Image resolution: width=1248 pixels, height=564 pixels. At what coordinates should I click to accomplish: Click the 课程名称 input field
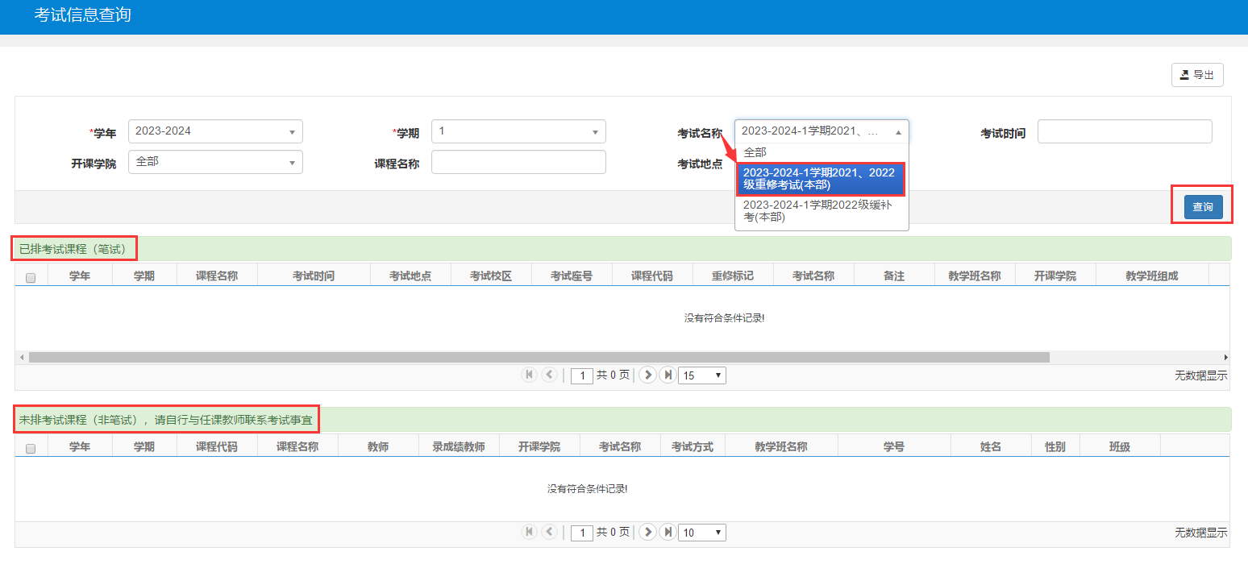tap(518, 162)
